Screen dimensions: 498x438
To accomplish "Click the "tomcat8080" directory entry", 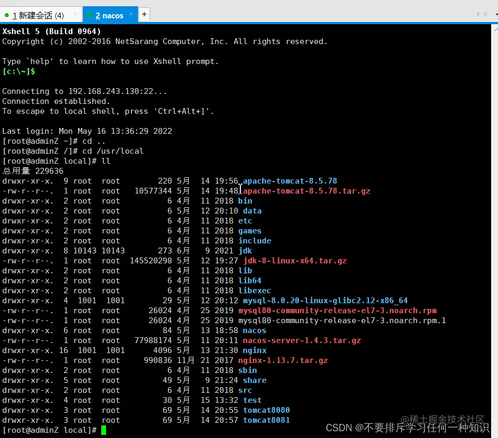I will click(x=267, y=410).
